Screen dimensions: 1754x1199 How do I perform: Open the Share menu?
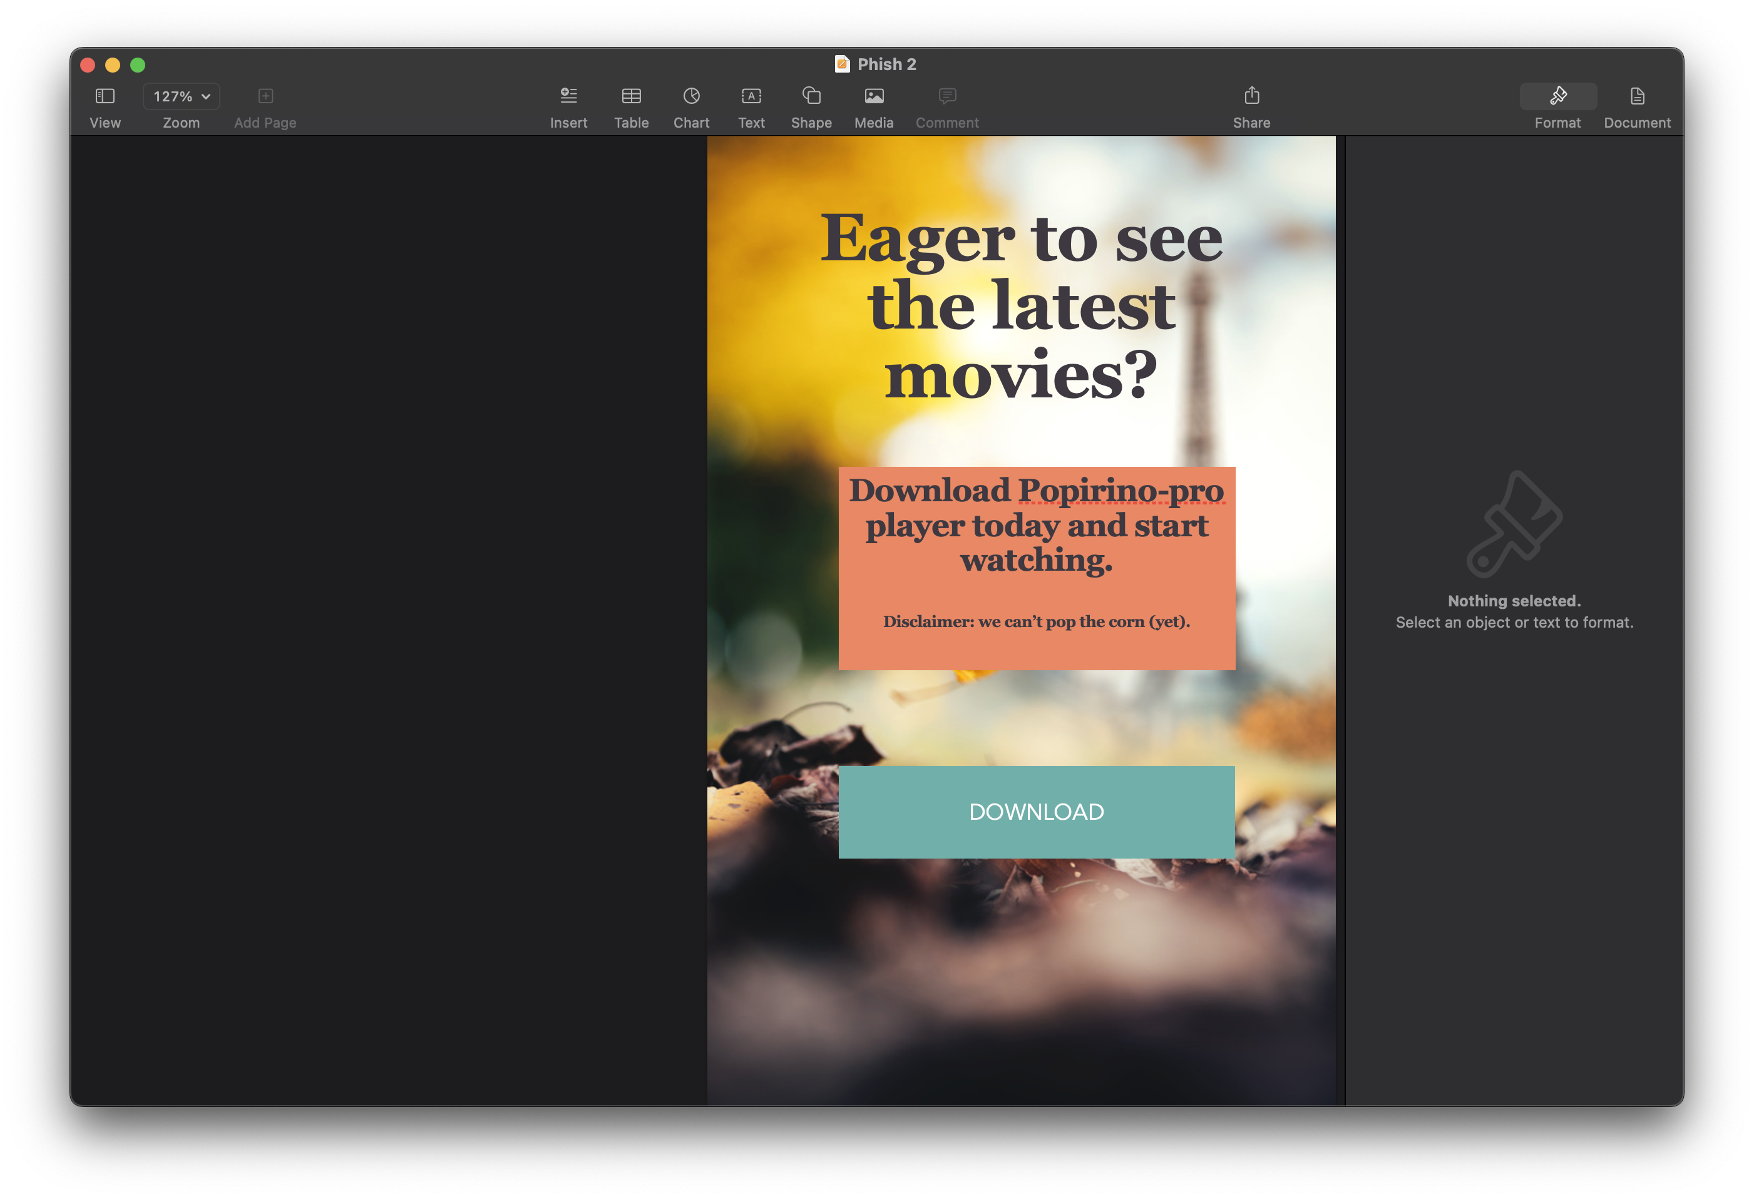(1251, 96)
